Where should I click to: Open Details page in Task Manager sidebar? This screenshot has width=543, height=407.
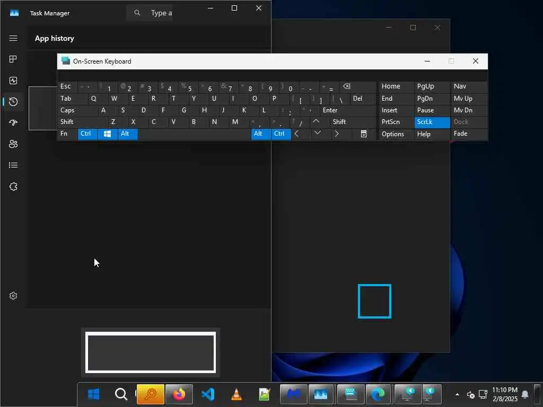[x=13, y=165]
